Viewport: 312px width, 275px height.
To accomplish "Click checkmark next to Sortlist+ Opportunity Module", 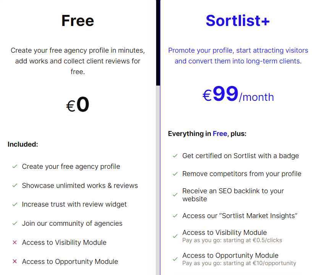I will [x=175, y=259].
